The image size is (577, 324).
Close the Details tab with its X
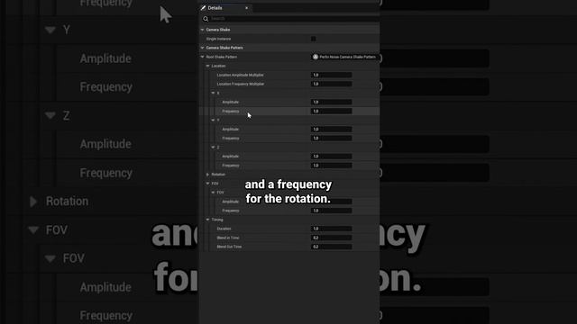(x=246, y=8)
